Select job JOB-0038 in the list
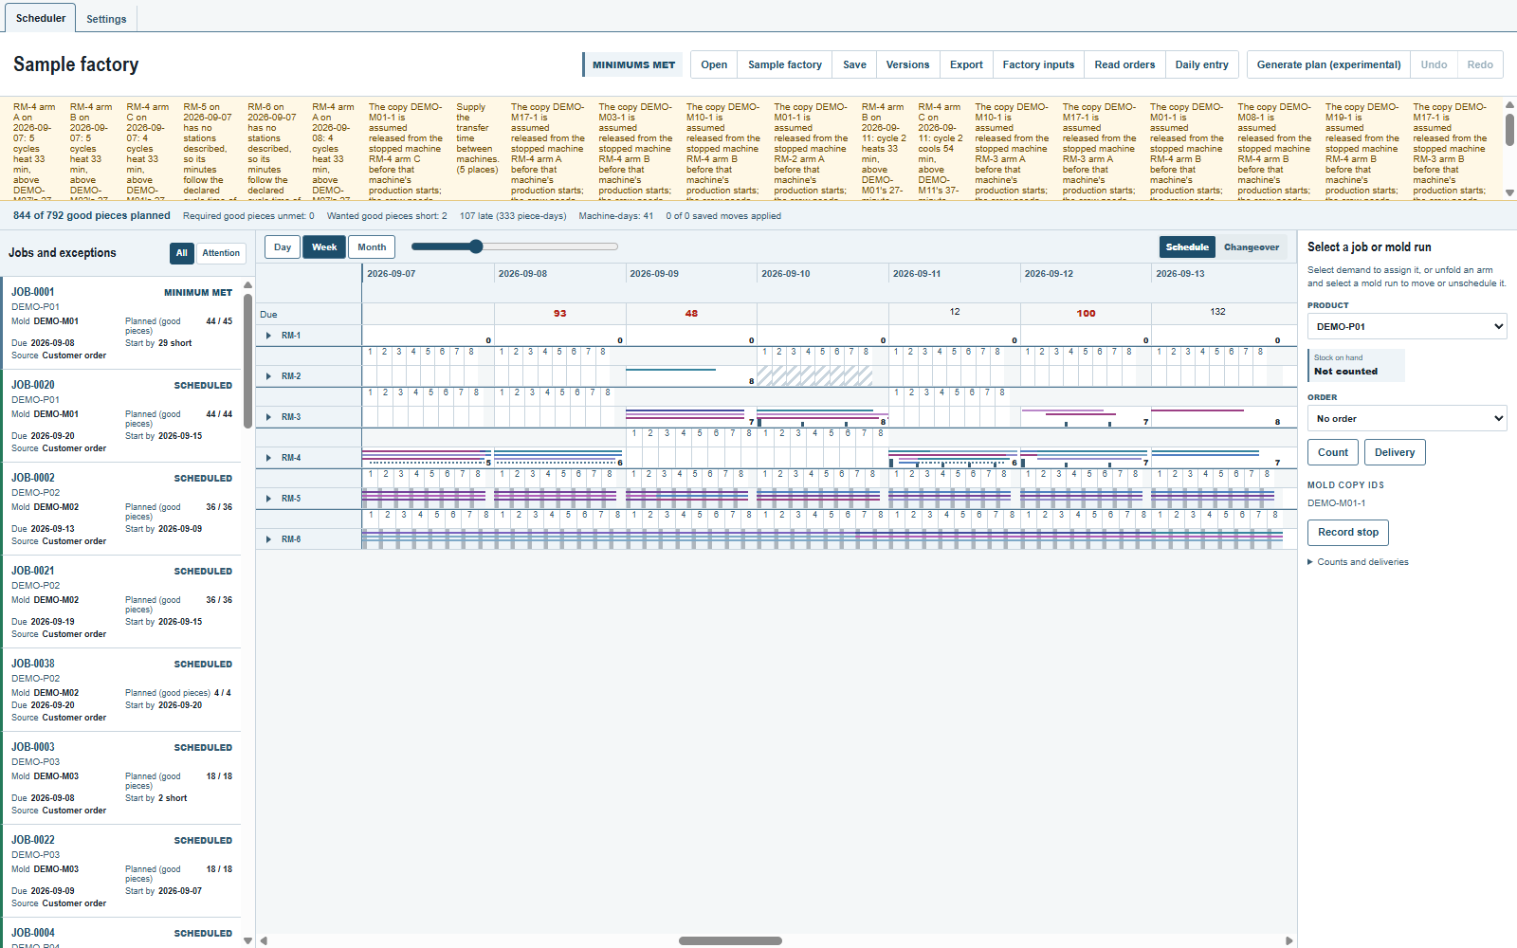This screenshot has height=948, width=1517. coord(121,690)
